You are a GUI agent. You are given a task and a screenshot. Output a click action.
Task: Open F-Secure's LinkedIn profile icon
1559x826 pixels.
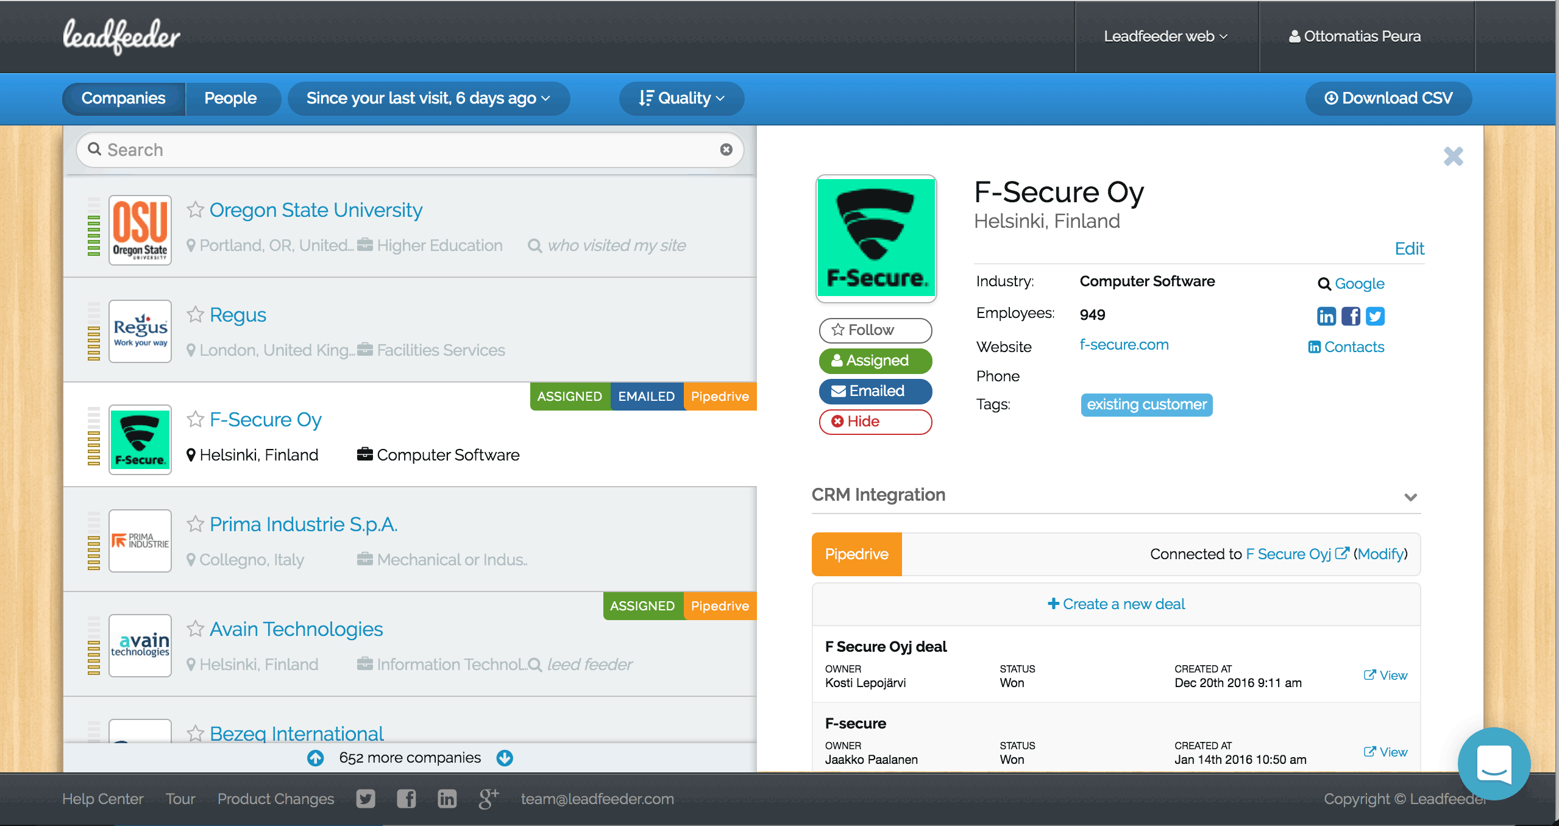(x=1327, y=316)
